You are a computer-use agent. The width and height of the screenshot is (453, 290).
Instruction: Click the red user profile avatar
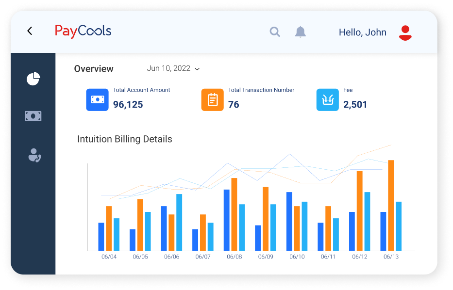pyautogui.click(x=405, y=33)
